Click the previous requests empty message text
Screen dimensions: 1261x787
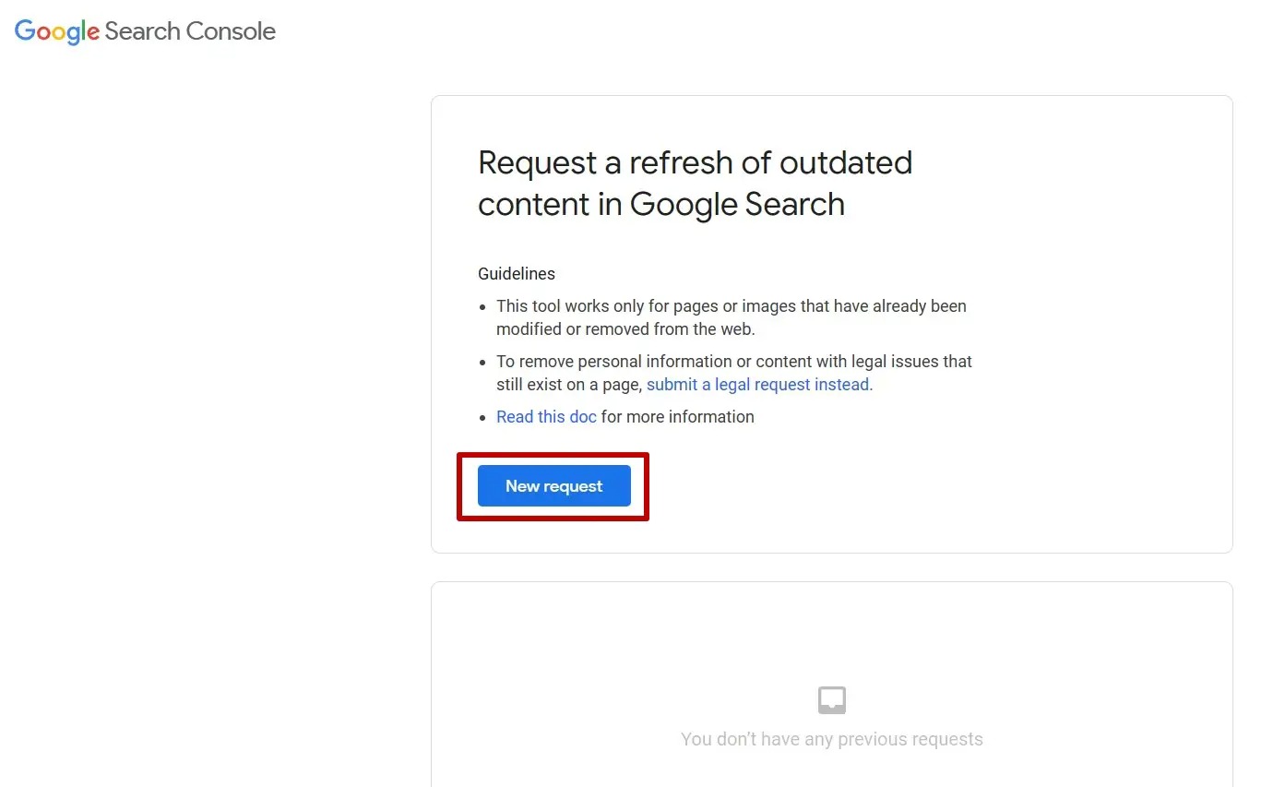pyautogui.click(x=831, y=738)
